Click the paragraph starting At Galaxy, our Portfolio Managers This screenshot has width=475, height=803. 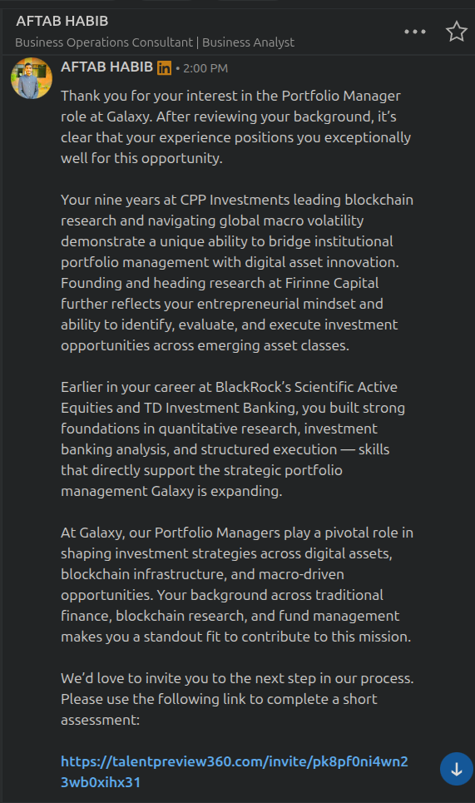pyautogui.click(x=237, y=584)
